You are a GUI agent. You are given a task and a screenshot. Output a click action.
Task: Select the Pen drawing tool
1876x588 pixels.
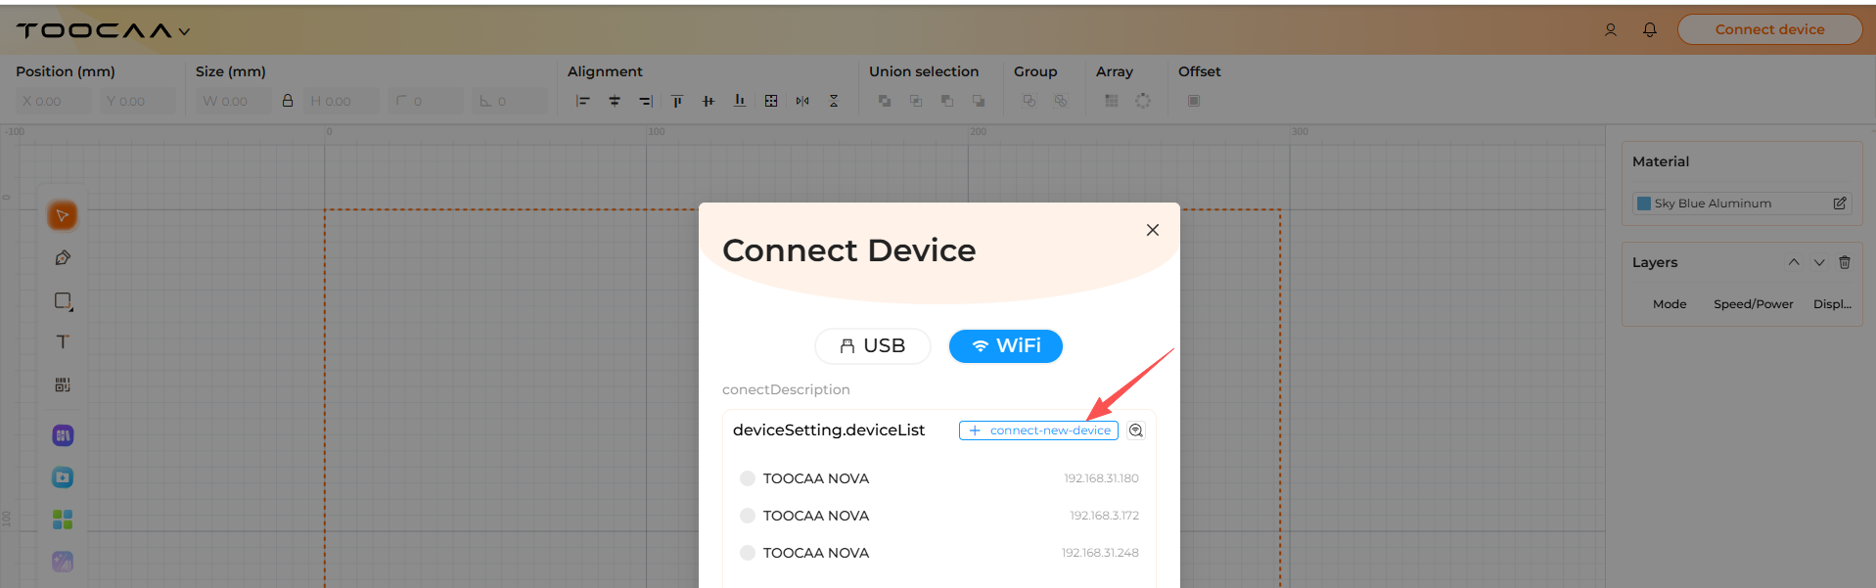click(63, 258)
